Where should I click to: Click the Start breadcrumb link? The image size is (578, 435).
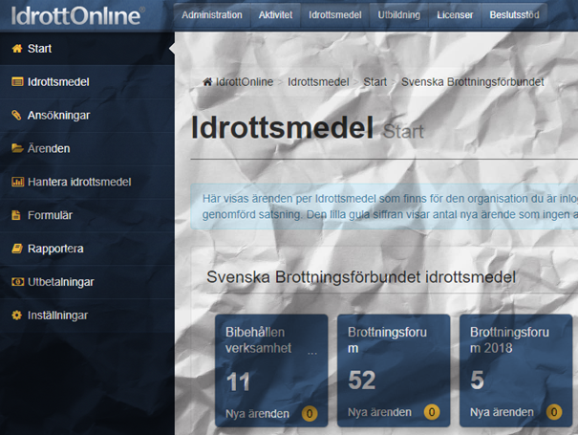coord(375,82)
